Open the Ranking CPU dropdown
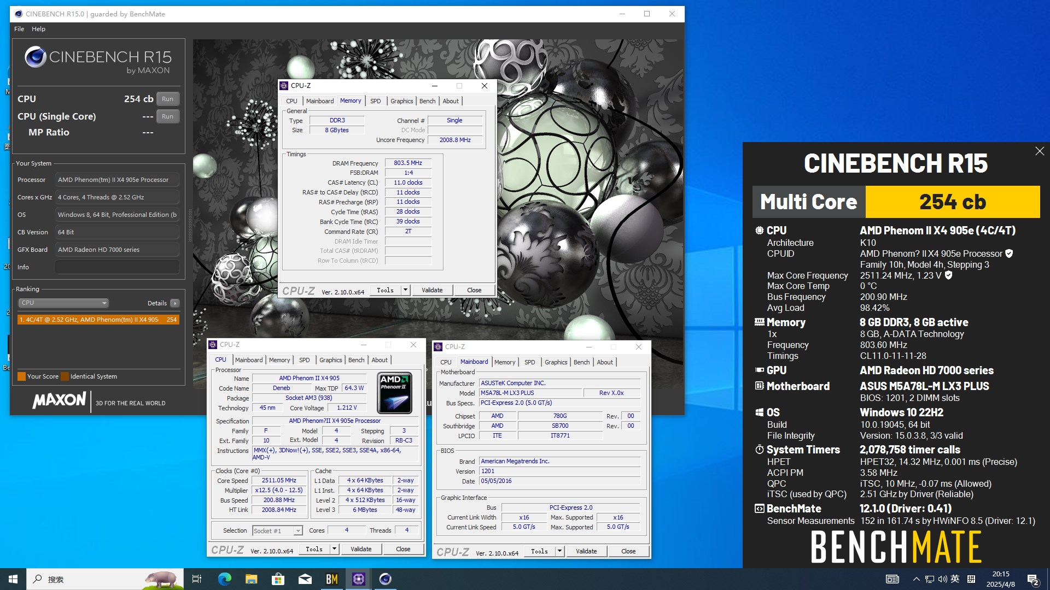The image size is (1050, 590). (x=63, y=303)
